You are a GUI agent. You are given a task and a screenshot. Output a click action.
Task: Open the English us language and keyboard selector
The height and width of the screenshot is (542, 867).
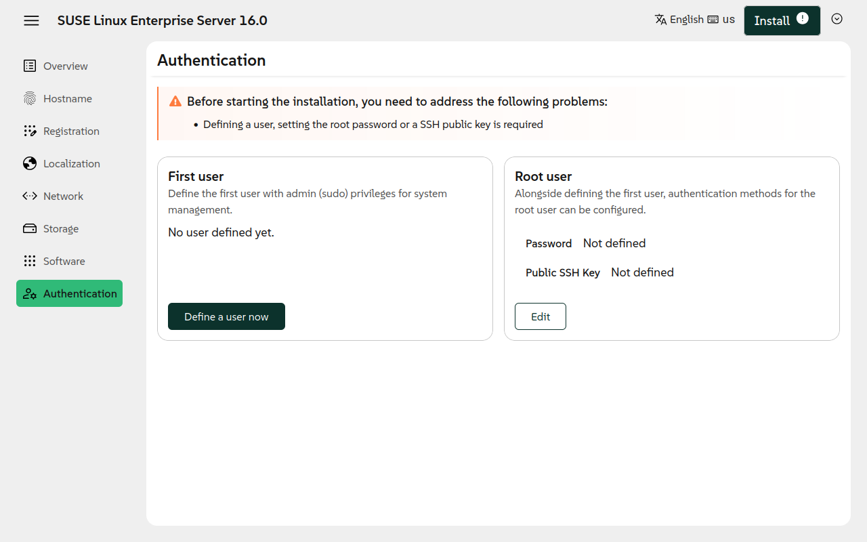[694, 20]
